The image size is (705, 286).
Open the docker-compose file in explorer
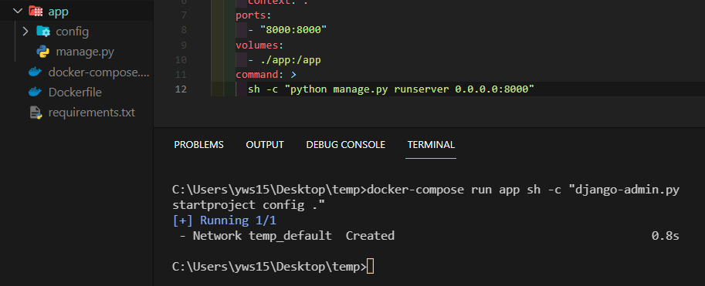99,72
